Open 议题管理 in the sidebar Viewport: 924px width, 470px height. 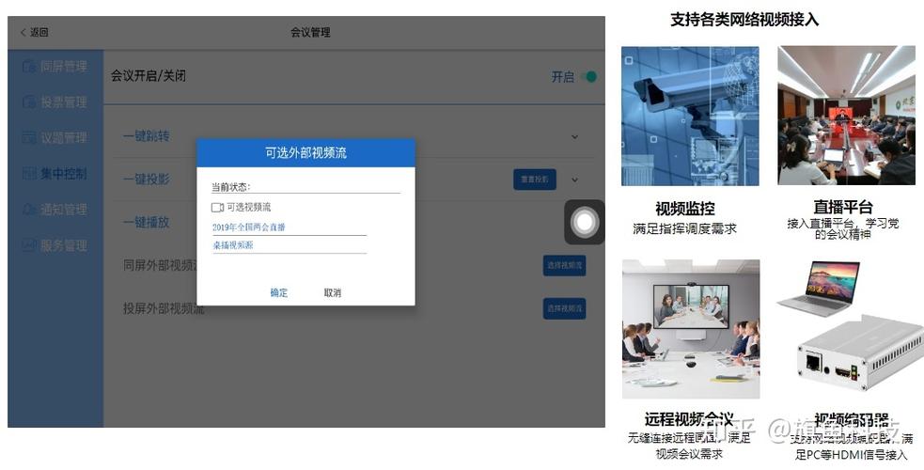63,138
